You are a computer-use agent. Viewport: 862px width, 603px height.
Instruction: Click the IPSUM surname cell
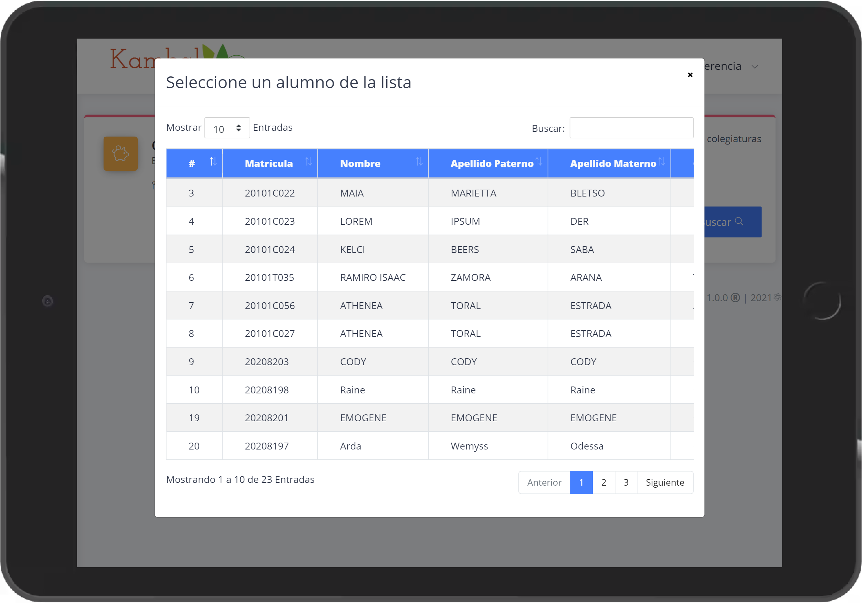point(488,221)
